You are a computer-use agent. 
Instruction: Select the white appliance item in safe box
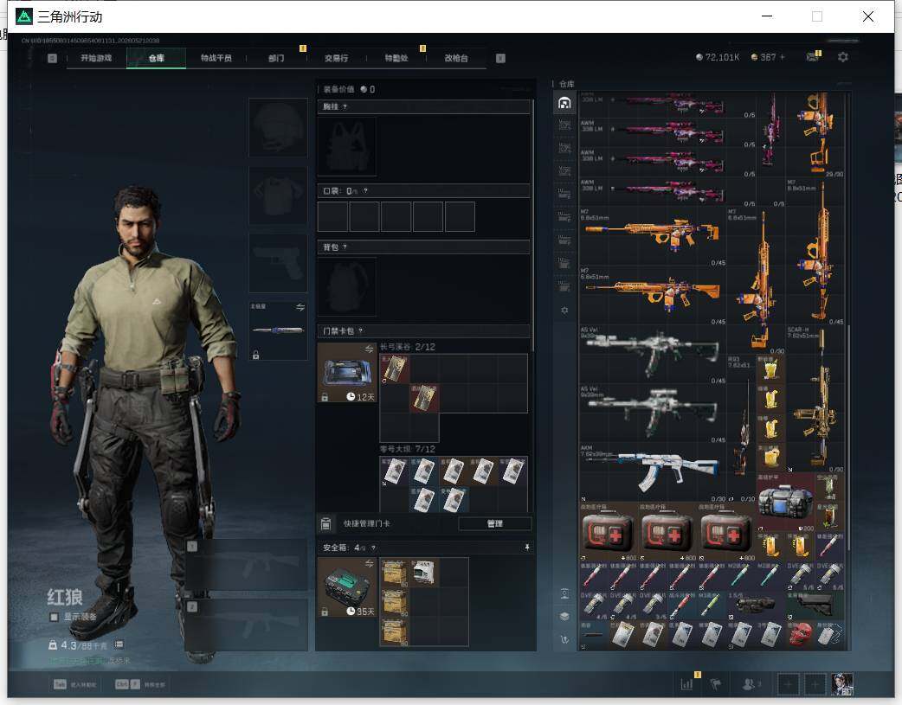(424, 572)
